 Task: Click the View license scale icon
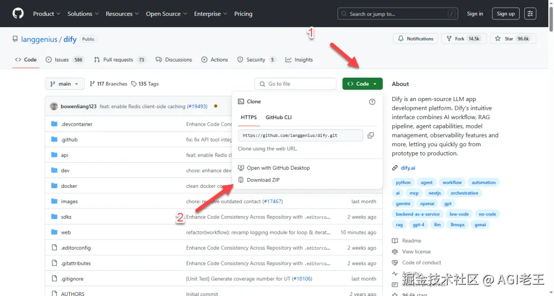(395, 252)
